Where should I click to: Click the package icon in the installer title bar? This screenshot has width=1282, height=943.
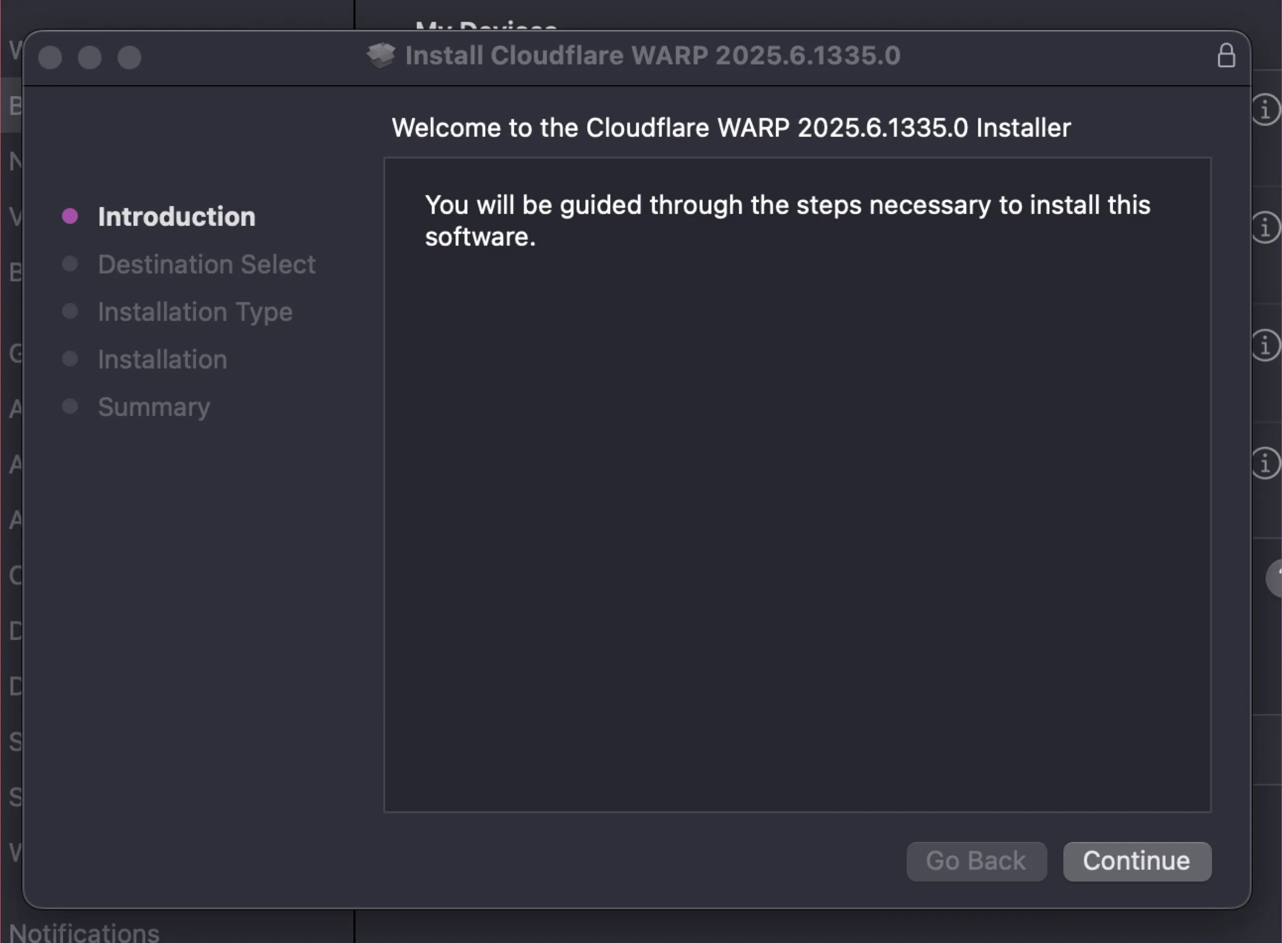tap(382, 56)
